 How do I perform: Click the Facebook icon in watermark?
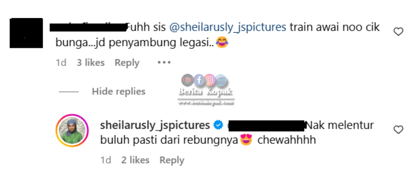pos(199,80)
